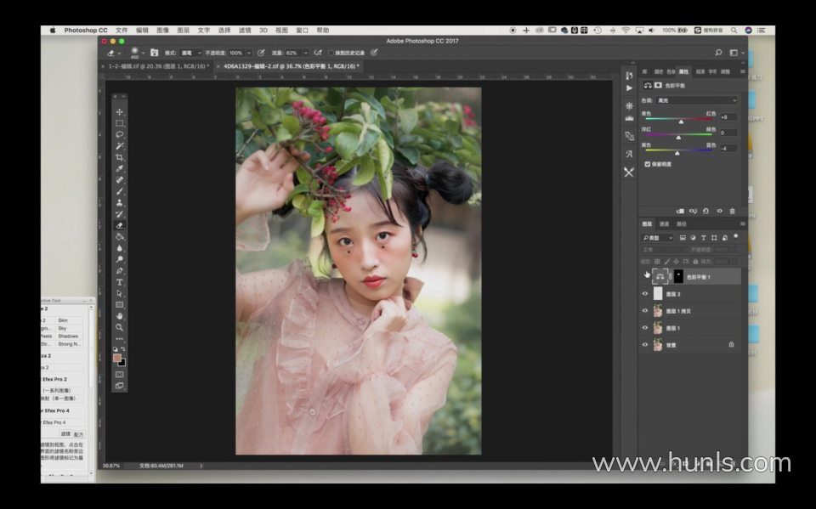Select the Crop tool
The image size is (816, 509).
(120, 157)
